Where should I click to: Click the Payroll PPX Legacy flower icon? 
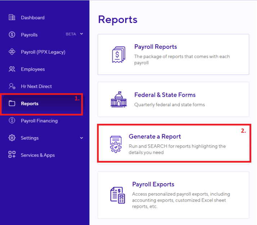12,52
